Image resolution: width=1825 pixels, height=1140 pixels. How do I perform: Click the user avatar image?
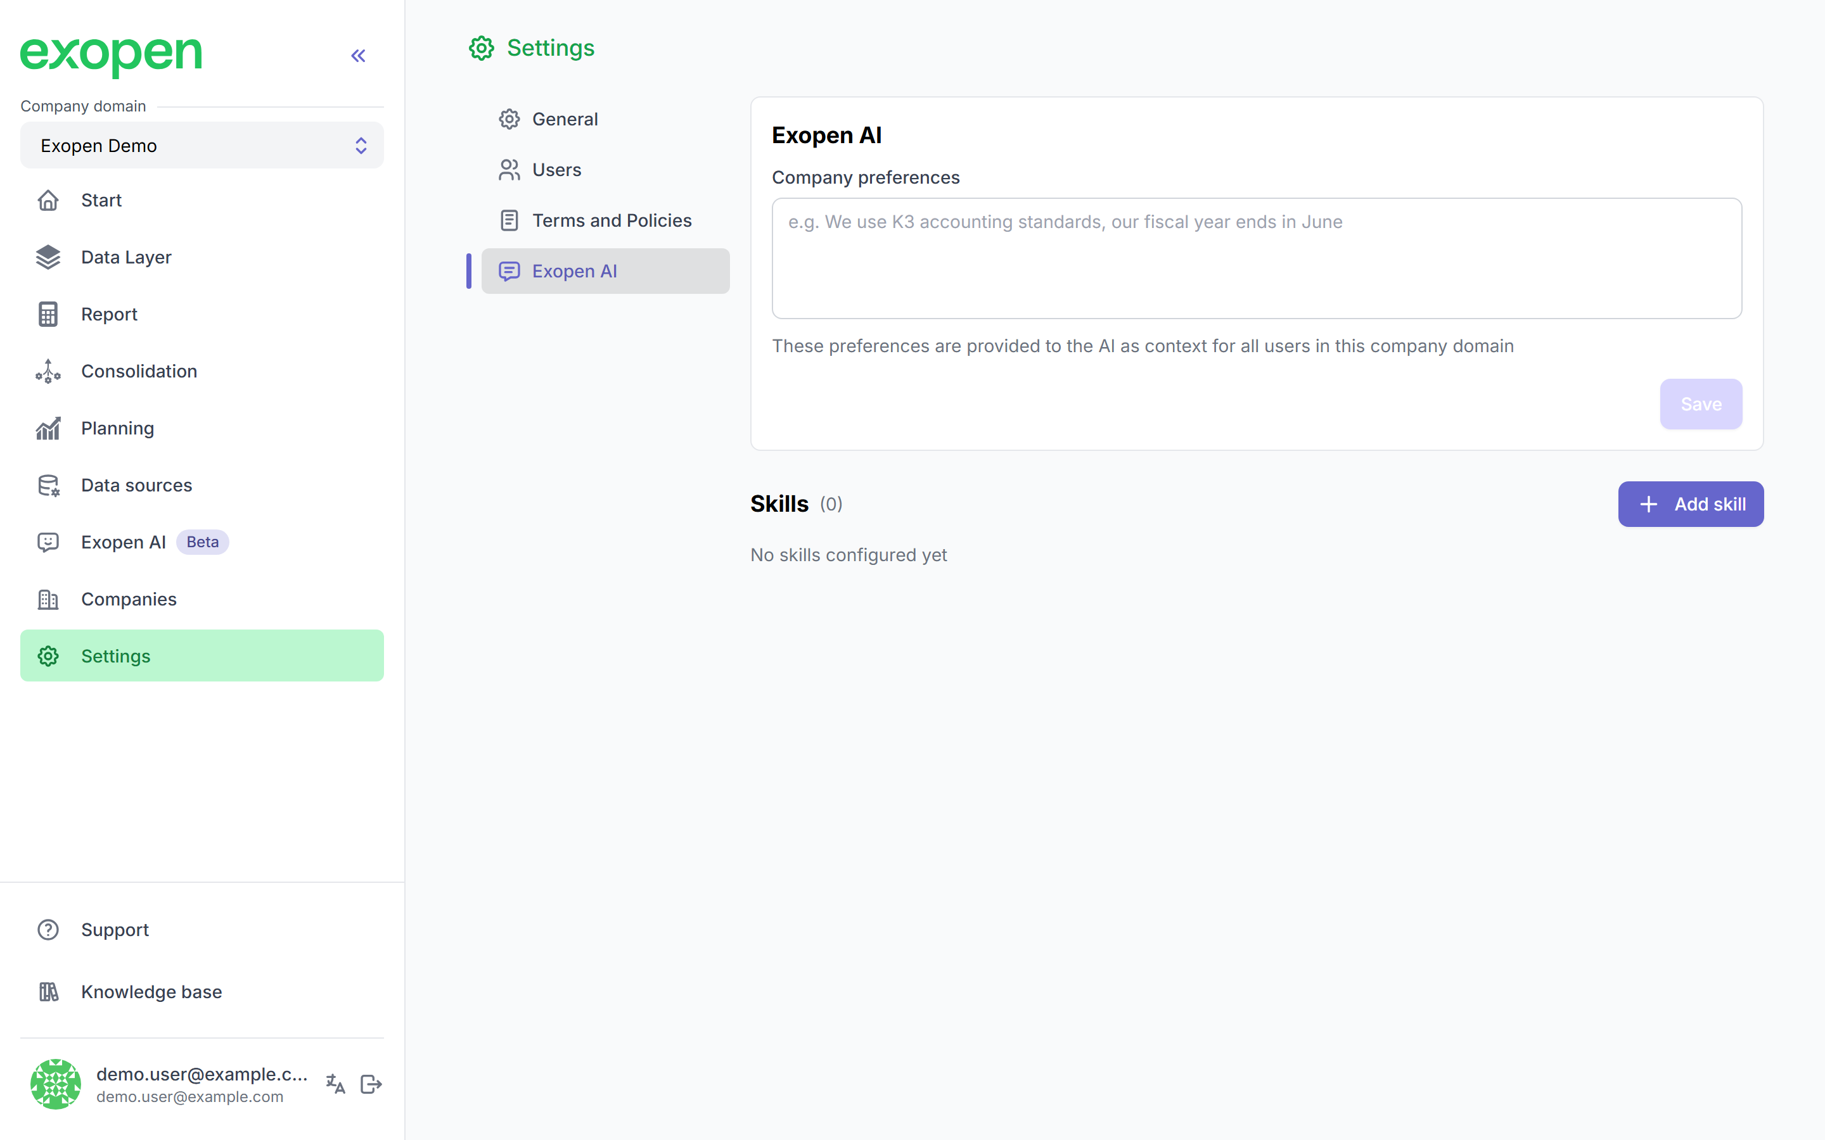(56, 1084)
